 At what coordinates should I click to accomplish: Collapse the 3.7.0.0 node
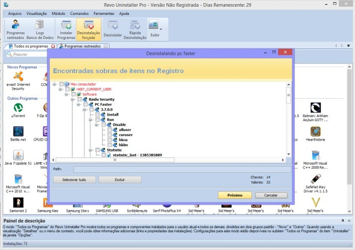point(84,109)
